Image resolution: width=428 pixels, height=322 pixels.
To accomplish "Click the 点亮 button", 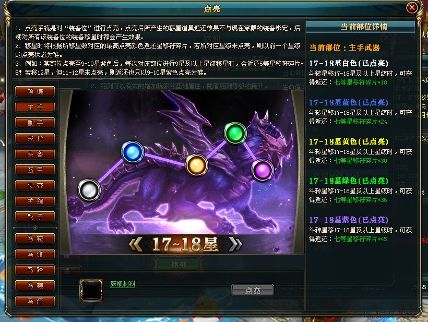I will click(x=253, y=290).
